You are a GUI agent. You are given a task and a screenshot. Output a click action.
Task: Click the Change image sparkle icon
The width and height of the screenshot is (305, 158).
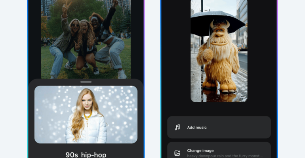[177, 153]
